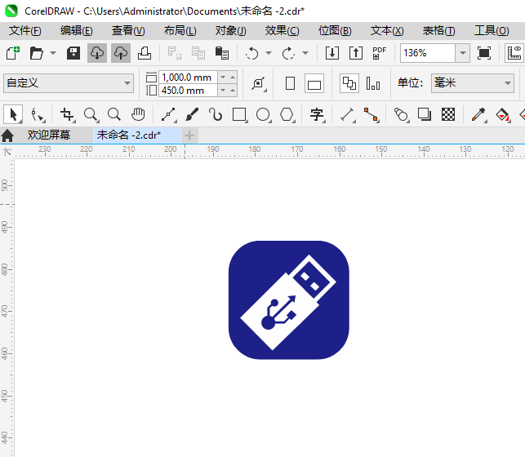This screenshot has height=457, width=525.
Task: Select the Blend effects tool
Action: point(401,114)
